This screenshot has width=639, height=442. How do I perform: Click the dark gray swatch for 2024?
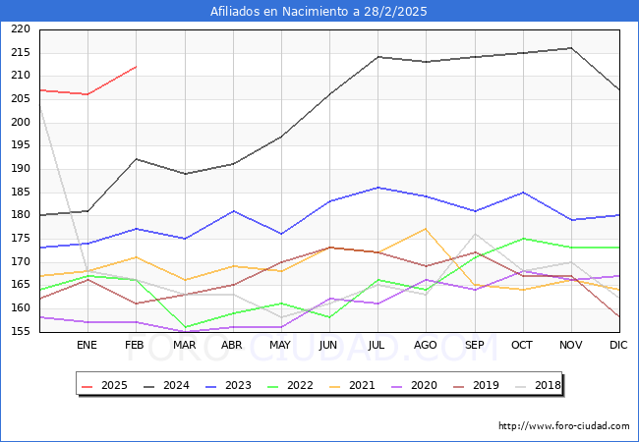pos(149,386)
